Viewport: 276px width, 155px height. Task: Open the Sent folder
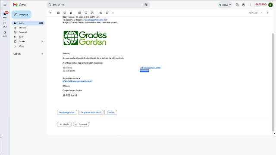28,37
